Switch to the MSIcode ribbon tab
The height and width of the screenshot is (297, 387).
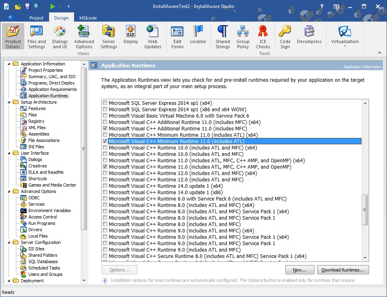[x=88, y=18]
